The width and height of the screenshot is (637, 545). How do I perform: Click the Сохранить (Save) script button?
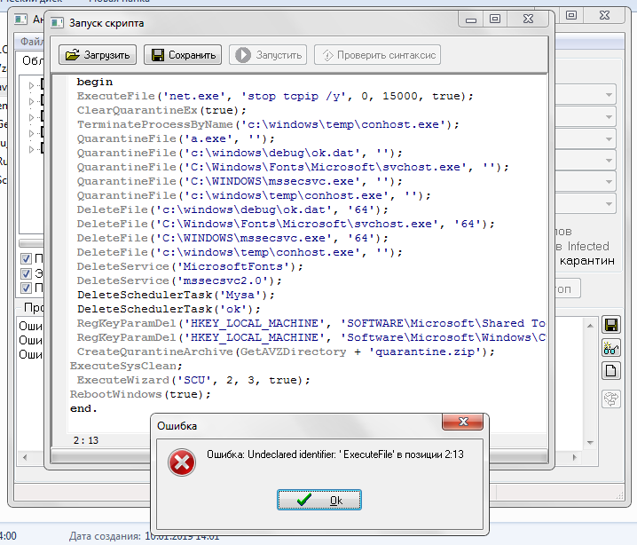183,55
